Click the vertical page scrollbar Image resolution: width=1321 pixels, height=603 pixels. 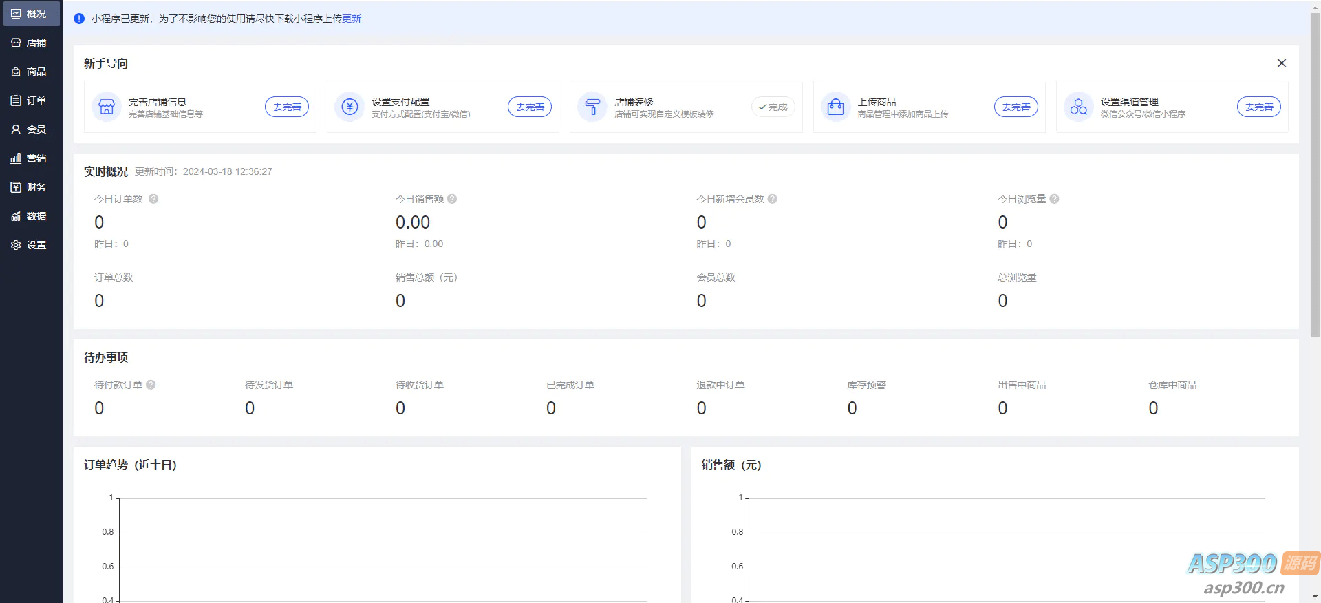point(1315,172)
